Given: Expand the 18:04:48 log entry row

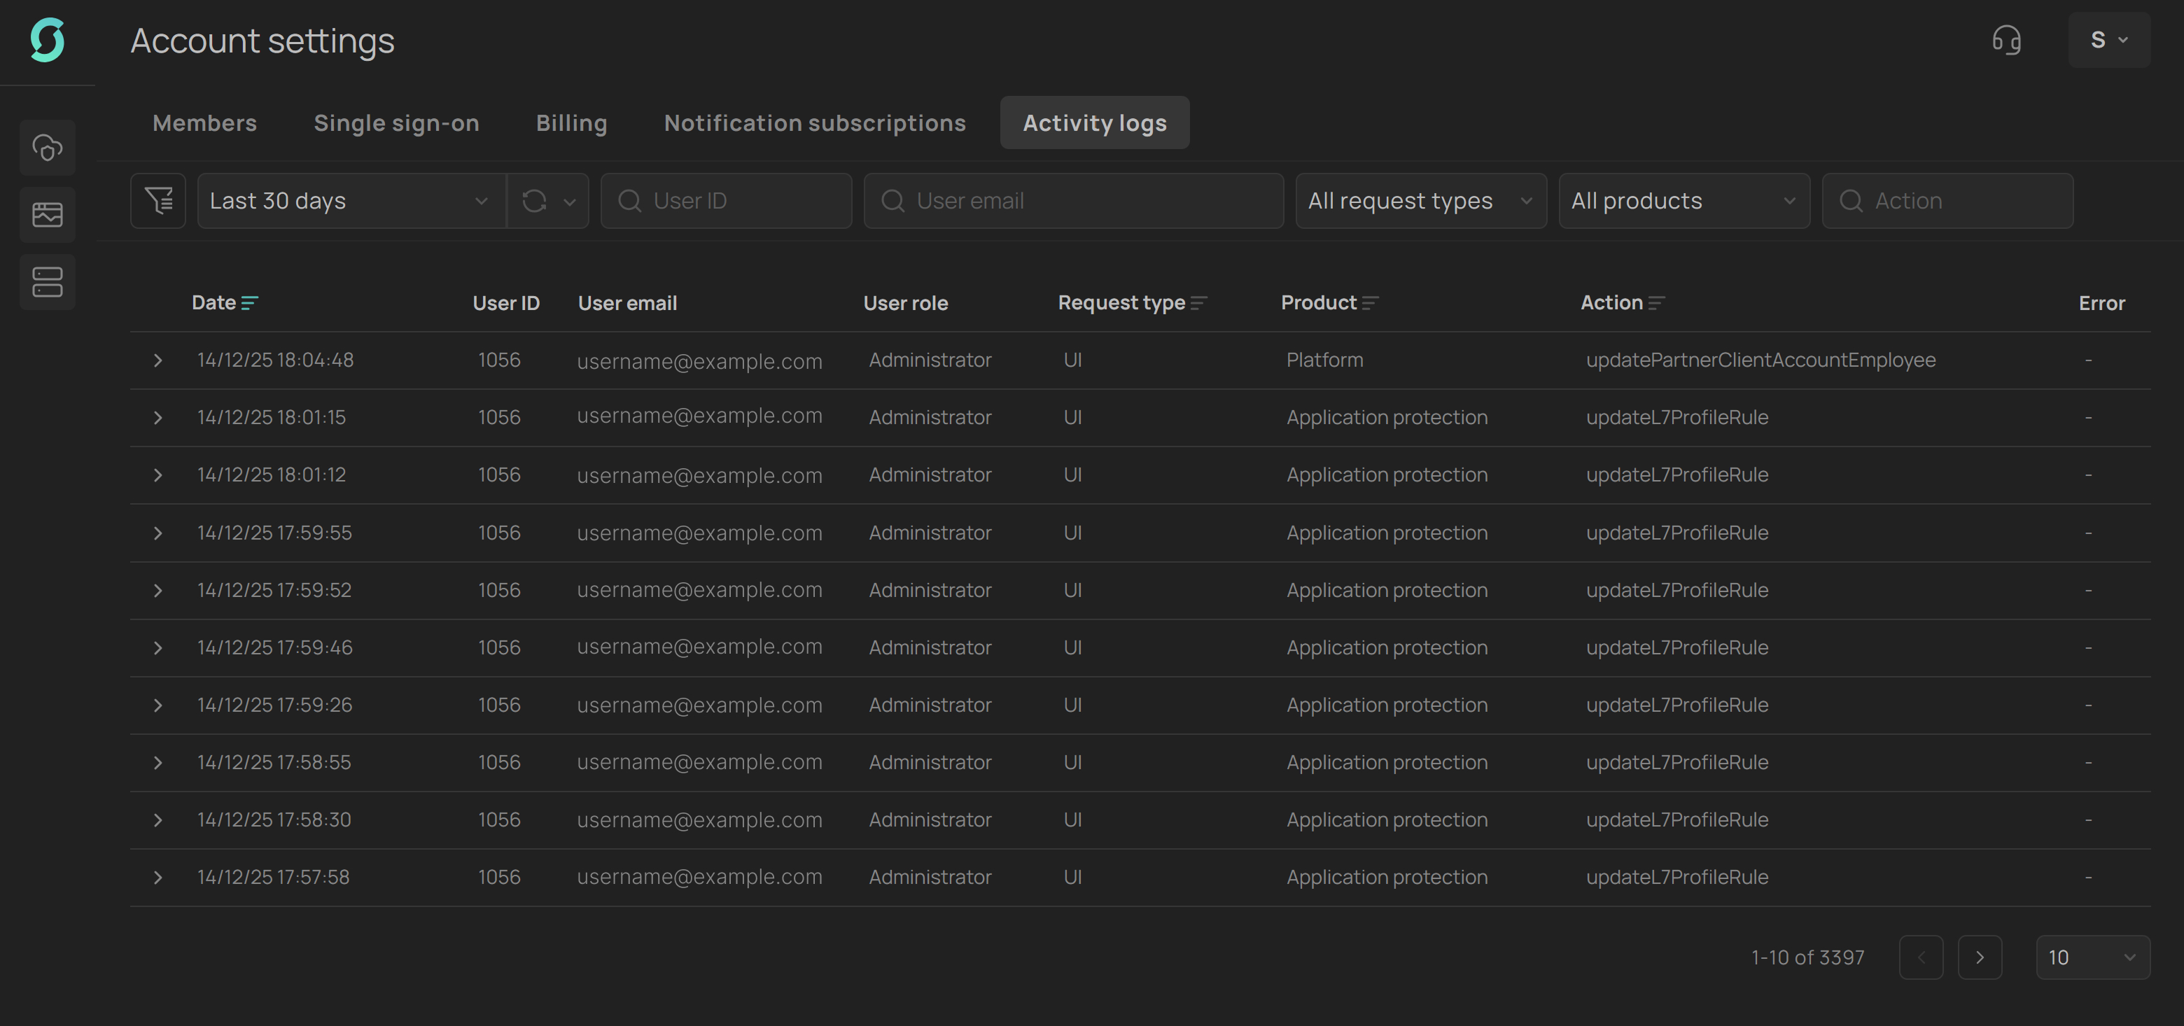Looking at the screenshot, I should (157, 360).
